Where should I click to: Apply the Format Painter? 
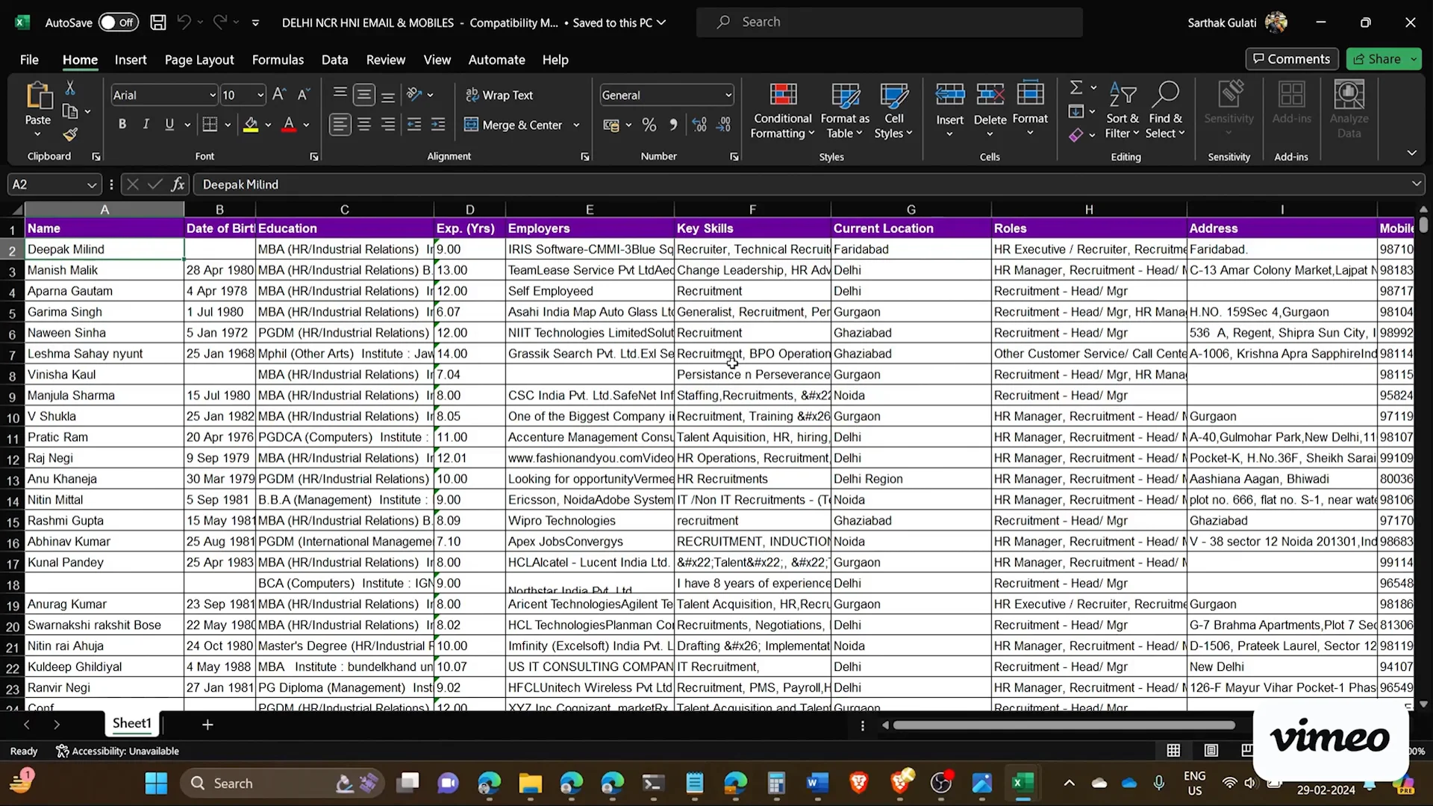click(71, 135)
